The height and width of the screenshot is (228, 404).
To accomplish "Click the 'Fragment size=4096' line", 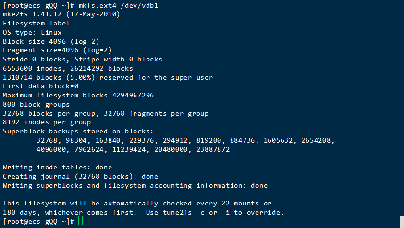I will click(x=38, y=50).
